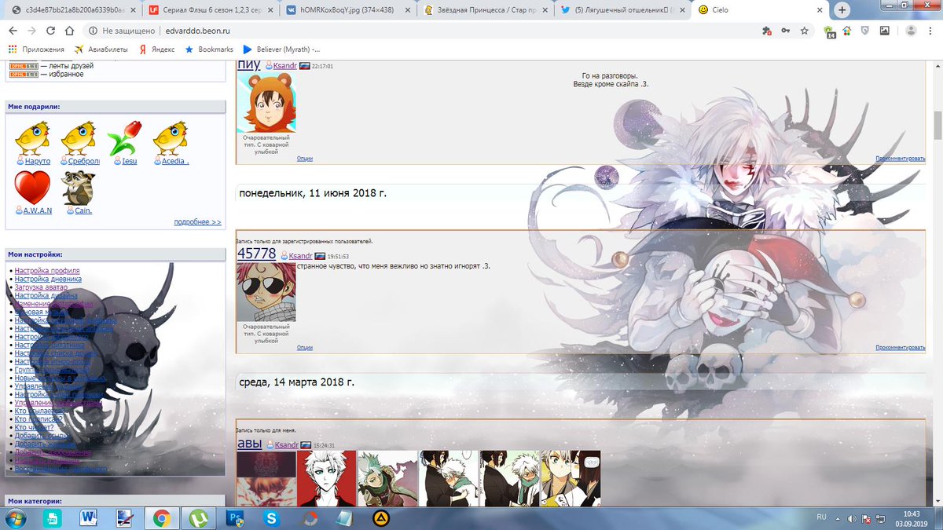Open the Chrome profile avatar

910,31
